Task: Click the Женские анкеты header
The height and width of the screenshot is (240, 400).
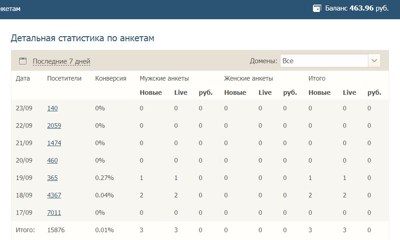Action: (x=248, y=78)
